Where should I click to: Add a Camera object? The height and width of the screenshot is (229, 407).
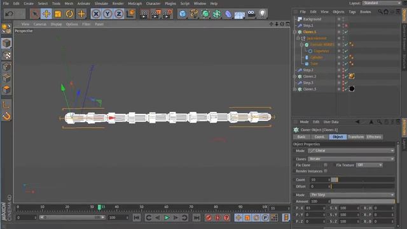point(251,14)
